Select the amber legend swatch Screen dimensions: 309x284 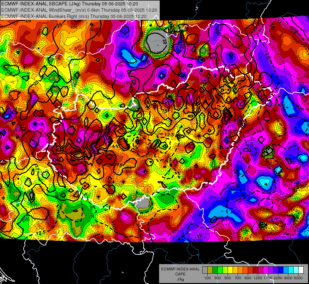(x=235, y=270)
